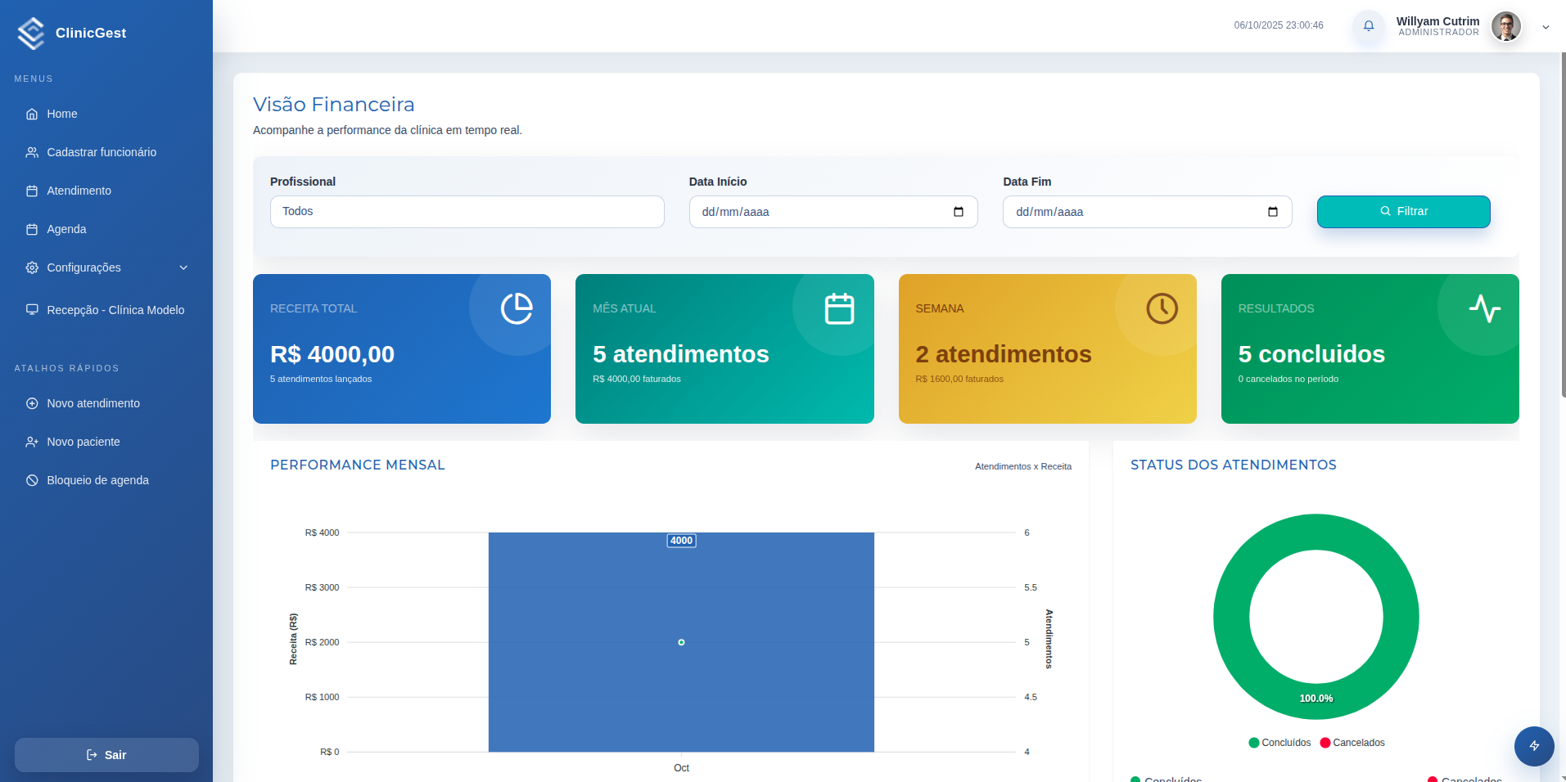This screenshot has height=782, width=1566.
Task: Open the Profissional dropdown showing Todos
Action: point(467,212)
